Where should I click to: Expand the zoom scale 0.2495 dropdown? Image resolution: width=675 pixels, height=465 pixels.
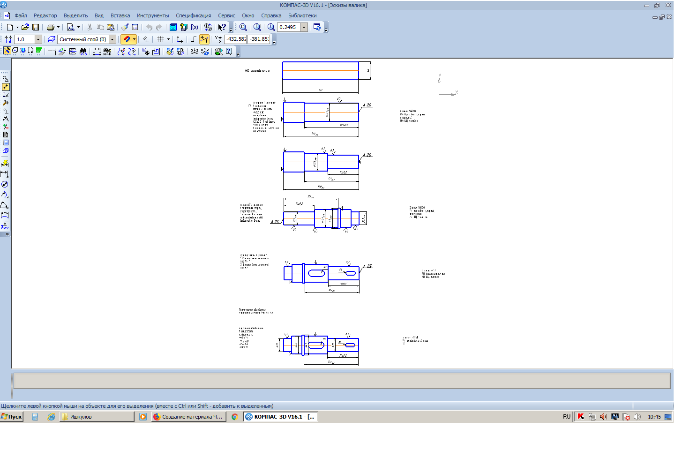click(x=304, y=27)
